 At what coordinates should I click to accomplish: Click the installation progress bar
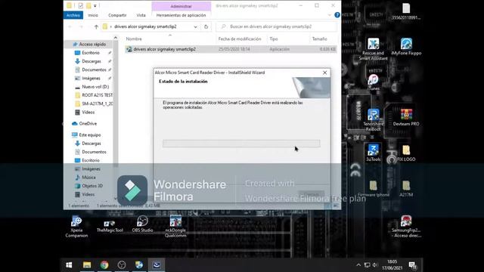(x=241, y=144)
